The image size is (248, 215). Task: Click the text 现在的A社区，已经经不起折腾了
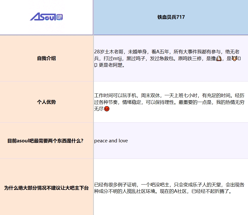[x=196, y=191]
